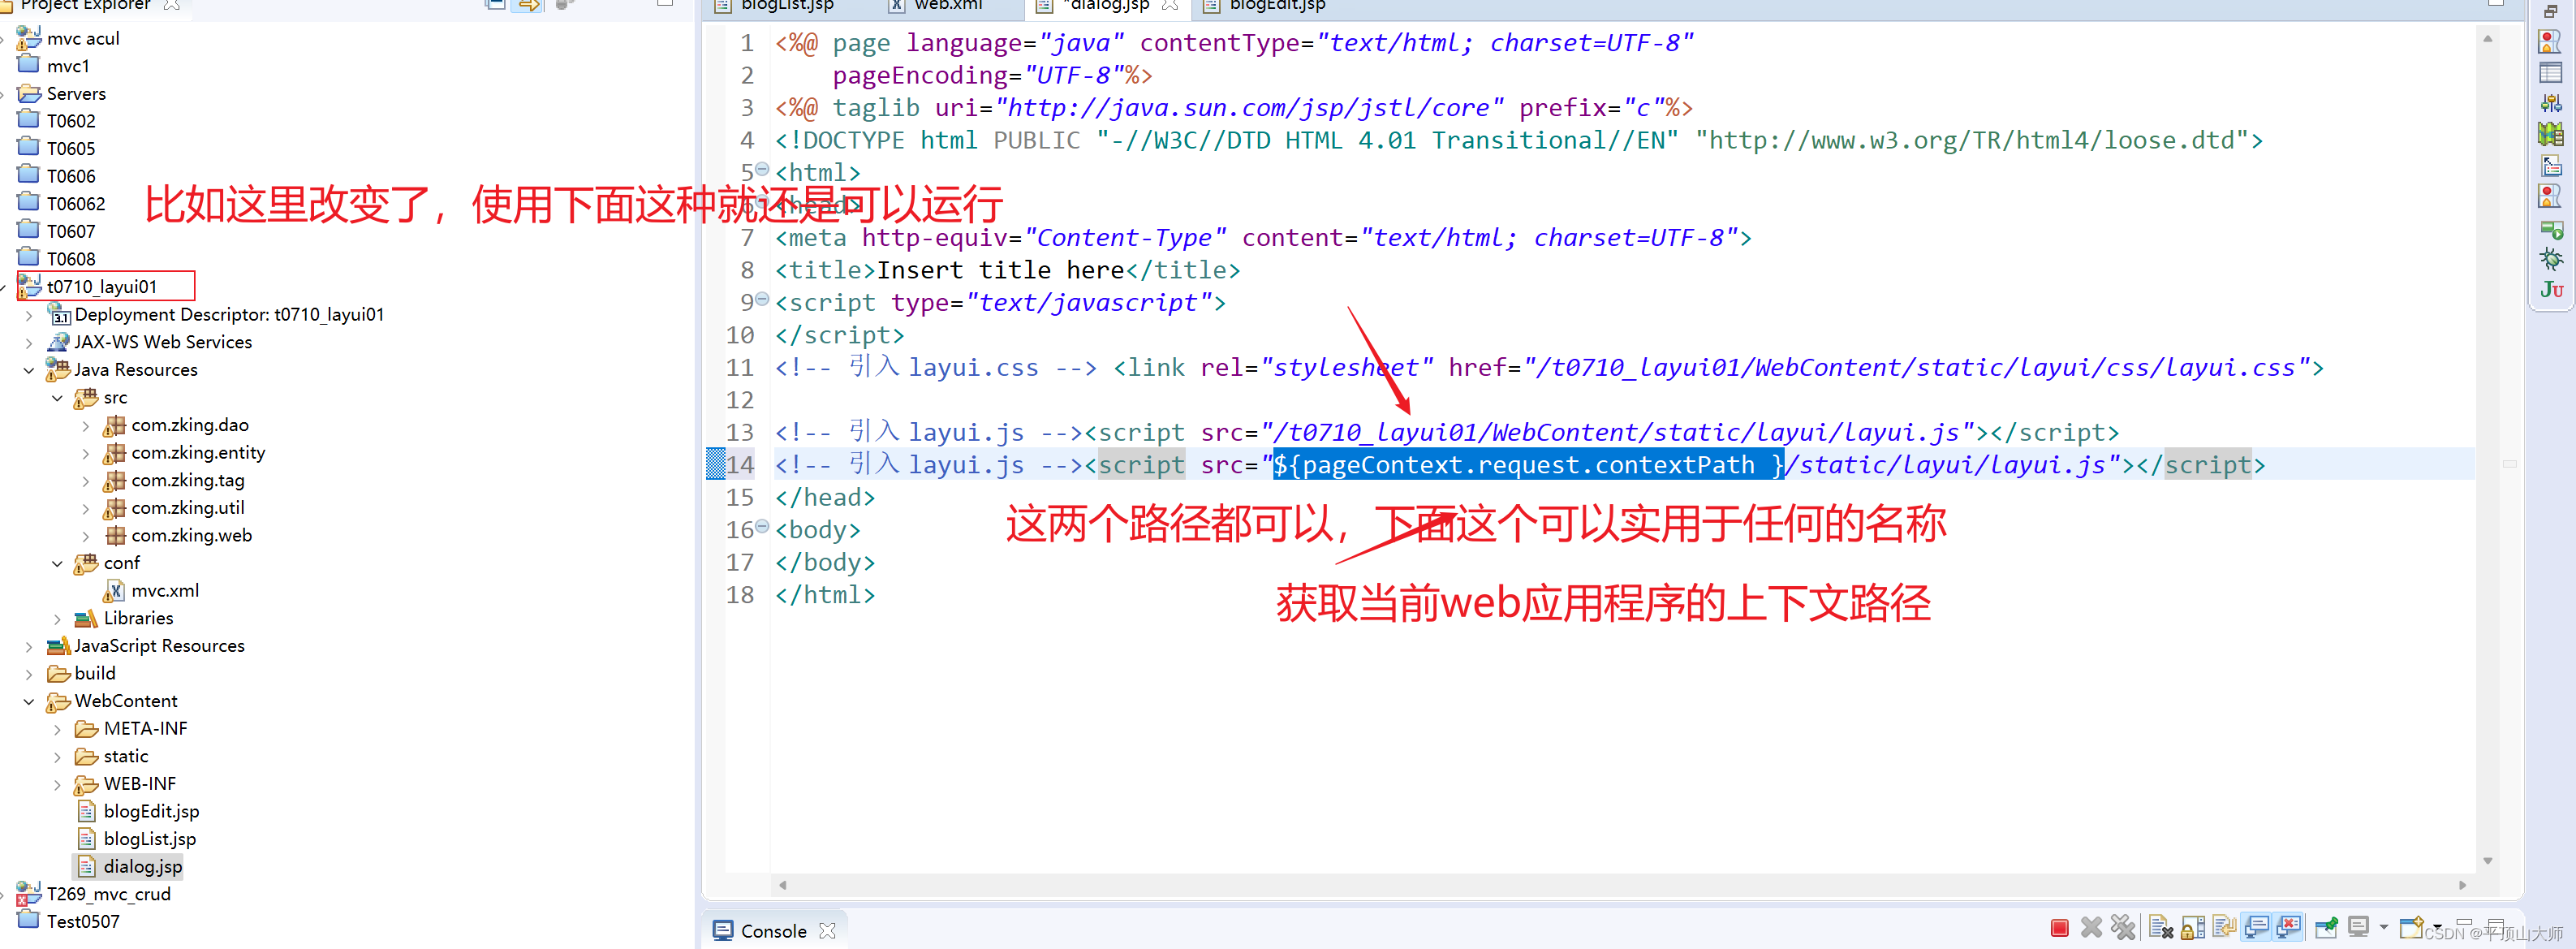Screen dimensions: 2576x949
Task: Open the JUnit view from side bar
Action: (2551, 290)
